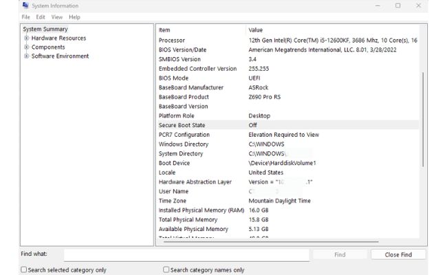447x275 pixels.
Task: Select the Windows Directory row
Action: pos(288,144)
